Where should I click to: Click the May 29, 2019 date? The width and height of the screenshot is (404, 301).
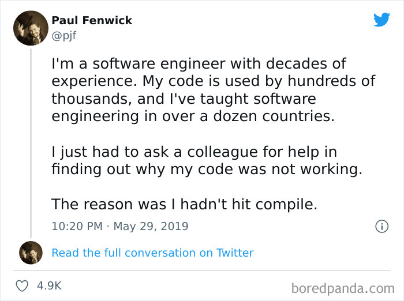pyautogui.click(x=151, y=227)
